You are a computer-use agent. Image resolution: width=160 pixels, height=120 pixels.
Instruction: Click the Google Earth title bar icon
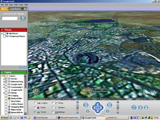1,1
